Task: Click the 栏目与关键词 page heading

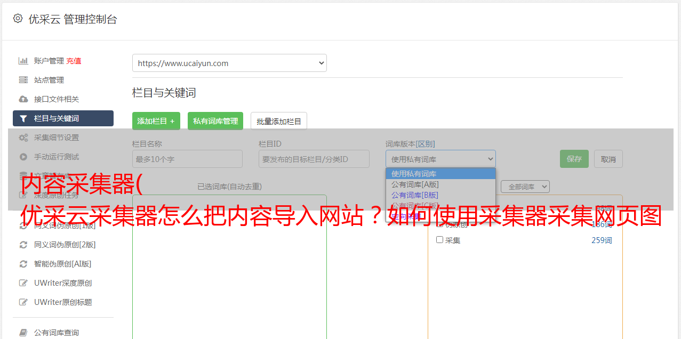Action: pyautogui.click(x=164, y=93)
